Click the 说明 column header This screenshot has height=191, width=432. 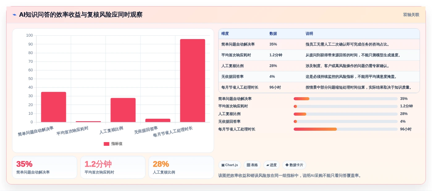point(309,34)
